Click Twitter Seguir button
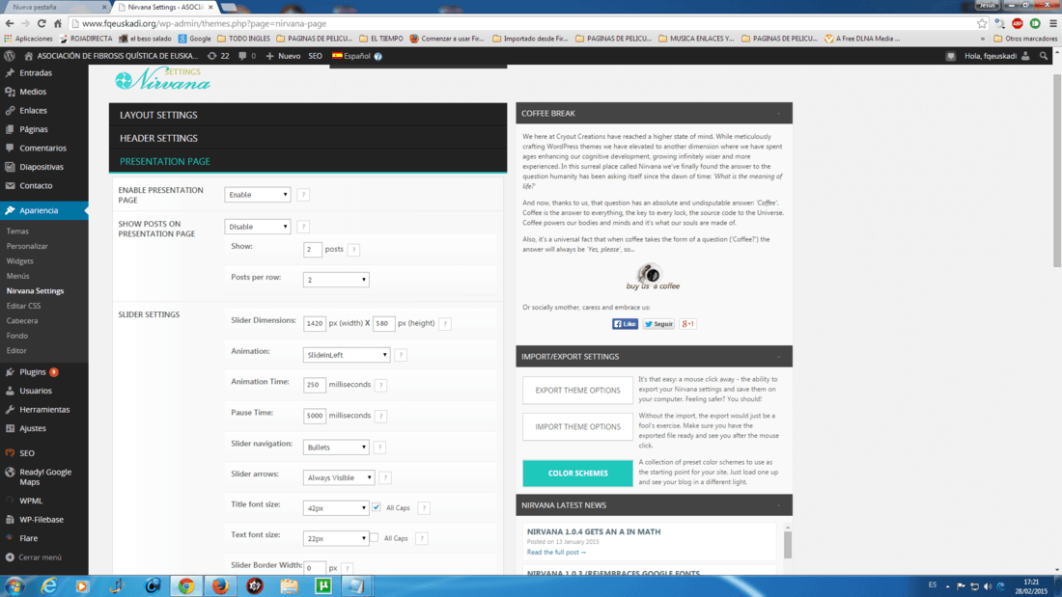Viewport: 1062px width, 597px height. (659, 324)
